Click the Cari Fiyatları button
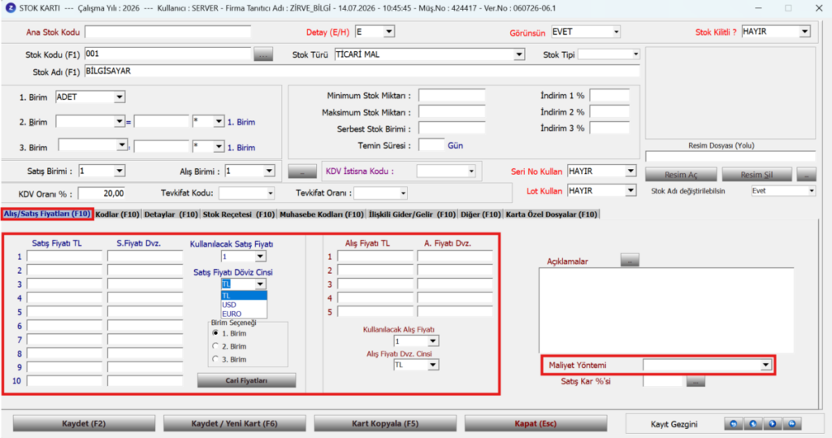Screen dimensions: 832x438 point(247,380)
